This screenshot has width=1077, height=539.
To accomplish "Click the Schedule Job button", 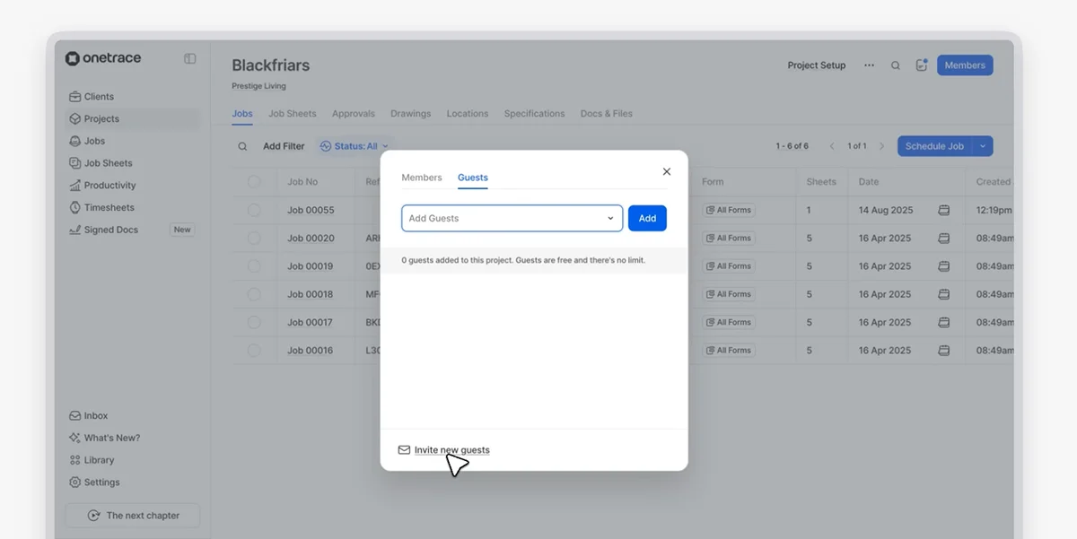I will [x=934, y=146].
